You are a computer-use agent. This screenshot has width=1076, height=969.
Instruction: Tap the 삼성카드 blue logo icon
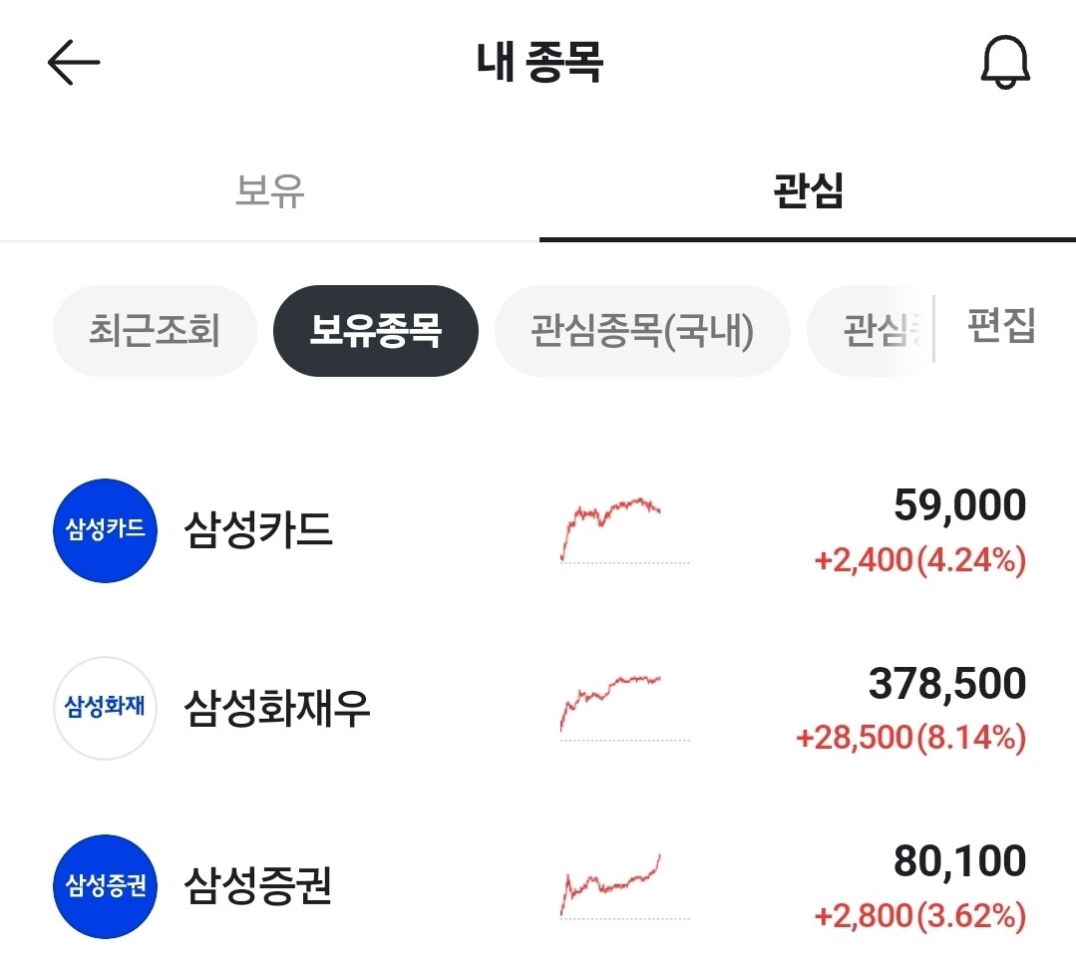tap(105, 530)
